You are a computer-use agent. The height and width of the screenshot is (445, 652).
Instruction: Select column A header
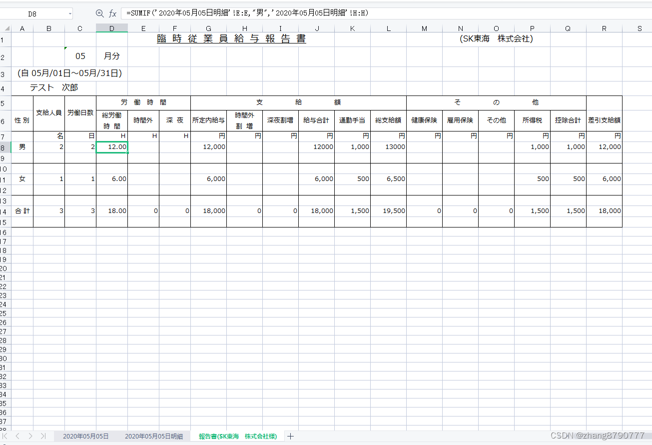tap(22, 28)
